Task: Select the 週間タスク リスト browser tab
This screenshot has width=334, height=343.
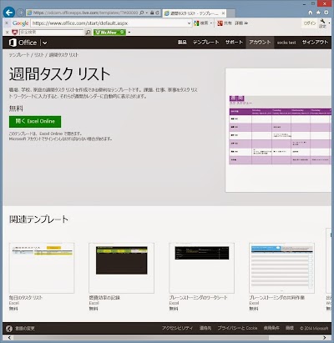Action: [195, 13]
